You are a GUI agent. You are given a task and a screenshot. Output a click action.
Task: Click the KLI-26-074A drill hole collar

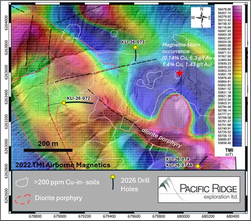(198, 166)
